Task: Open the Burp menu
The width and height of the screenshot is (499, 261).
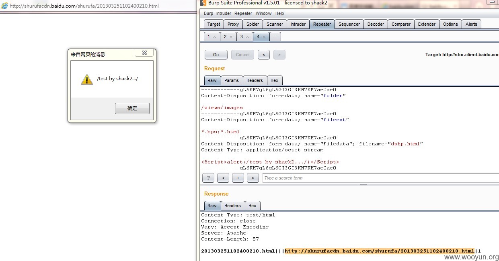Action: click(x=208, y=13)
